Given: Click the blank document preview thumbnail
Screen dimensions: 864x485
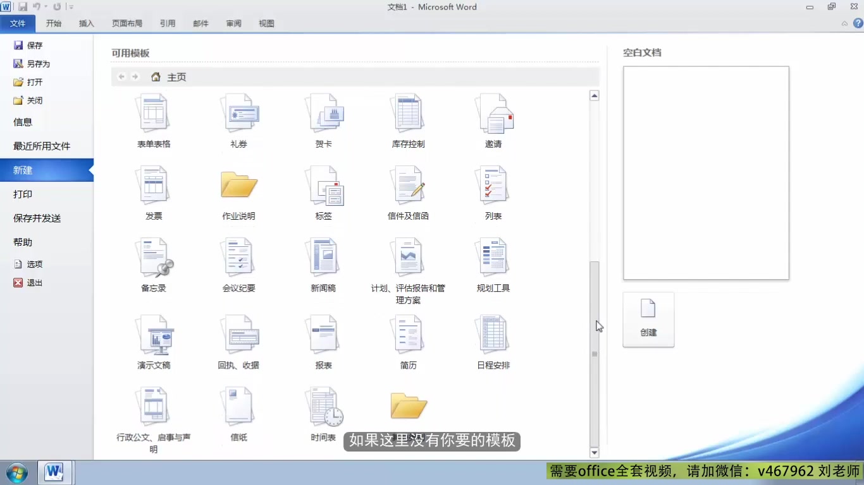Looking at the screenshot, I should pos(706,173).
